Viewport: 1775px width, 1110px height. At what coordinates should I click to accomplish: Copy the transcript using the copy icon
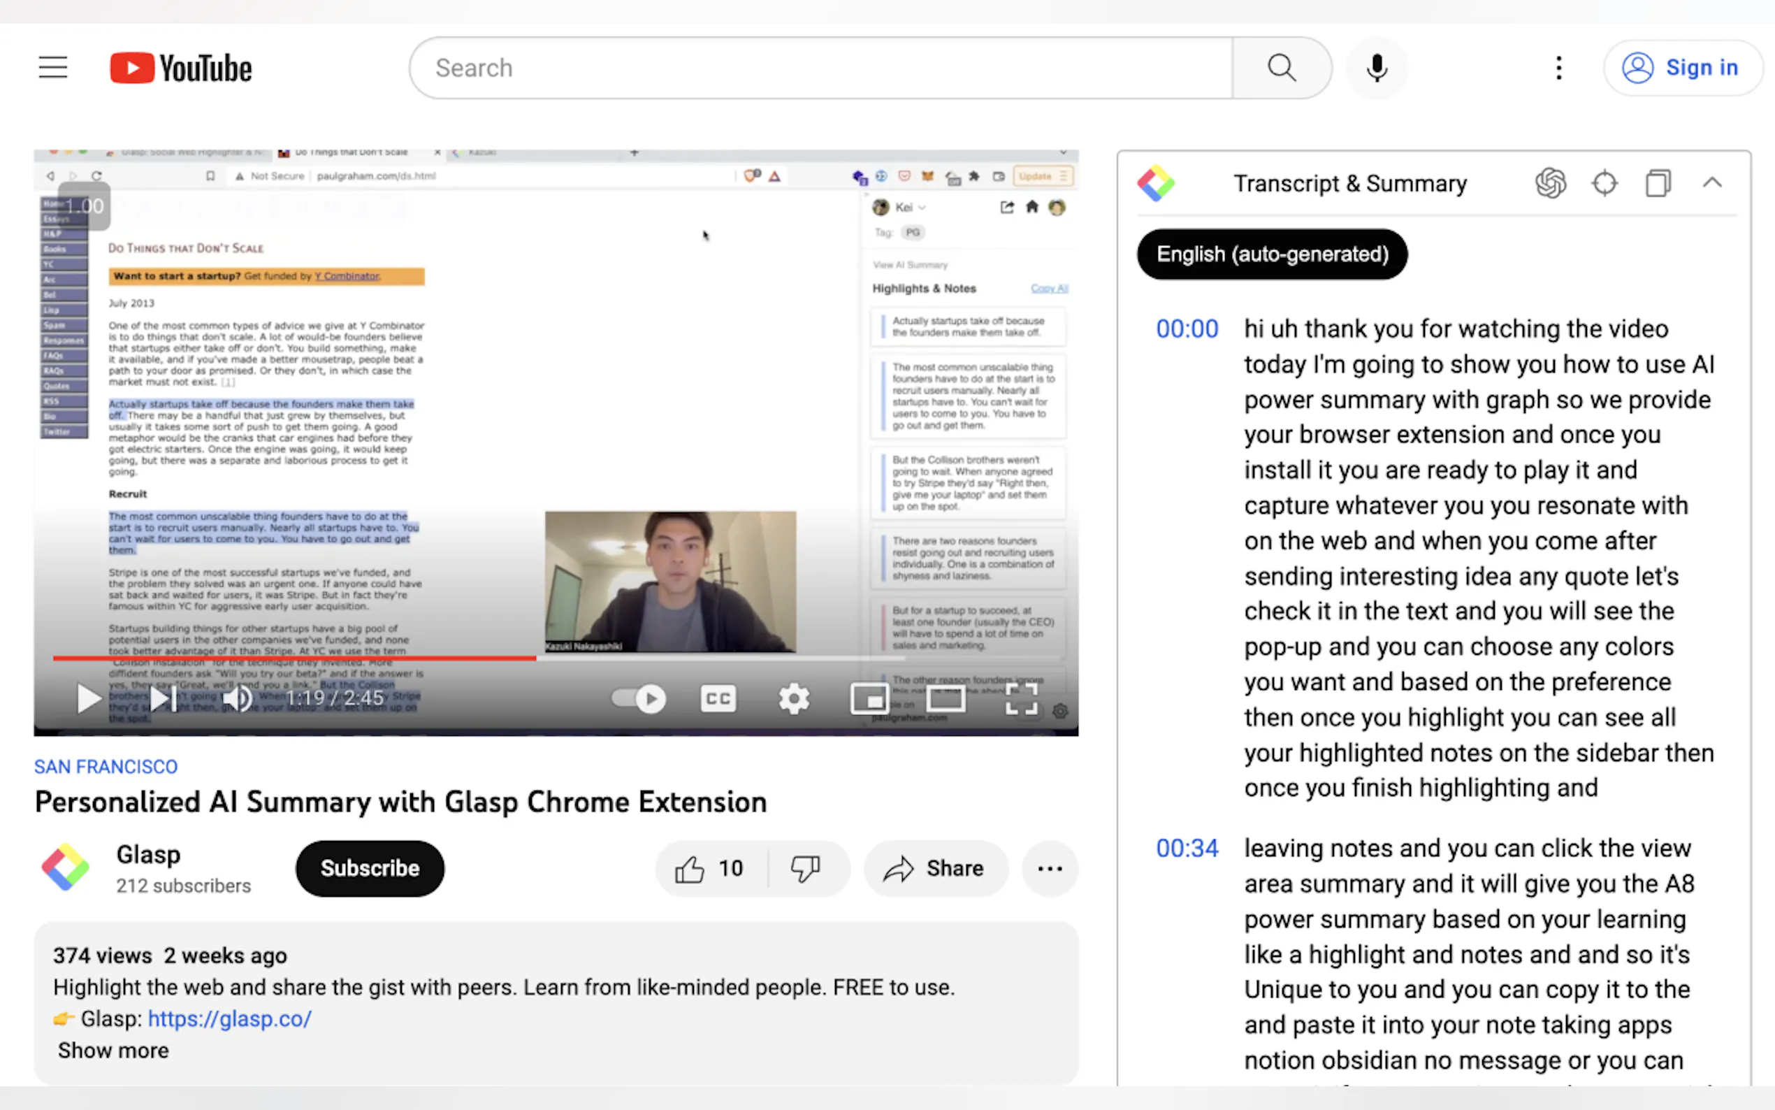1658,183
